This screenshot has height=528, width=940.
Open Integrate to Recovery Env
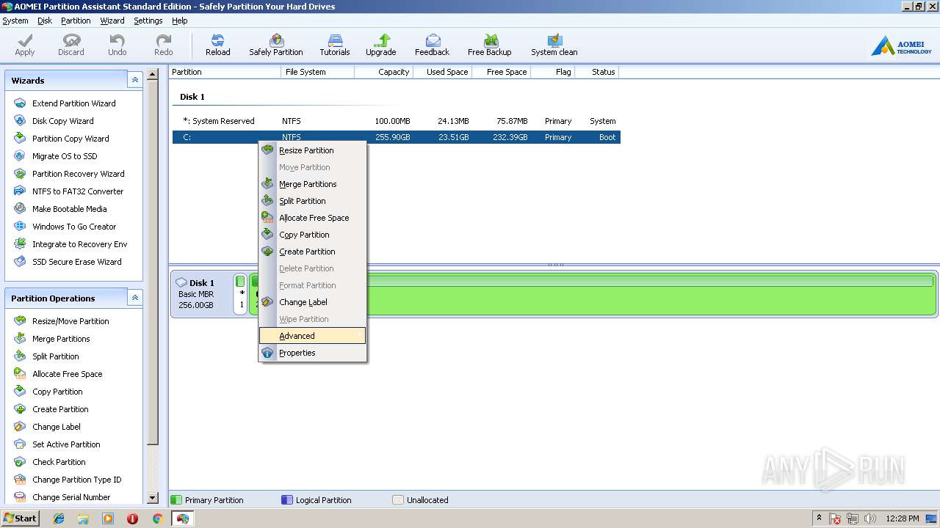79,244
